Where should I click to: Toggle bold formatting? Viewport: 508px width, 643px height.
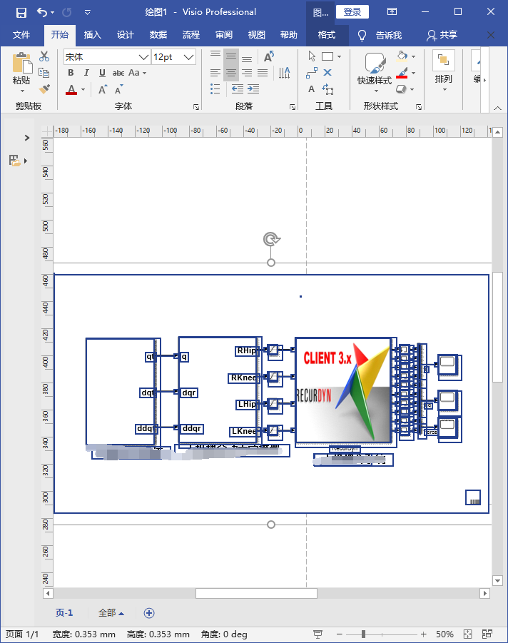point(71,73)
